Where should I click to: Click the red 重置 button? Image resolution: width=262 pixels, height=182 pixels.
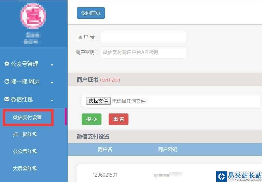119,119
